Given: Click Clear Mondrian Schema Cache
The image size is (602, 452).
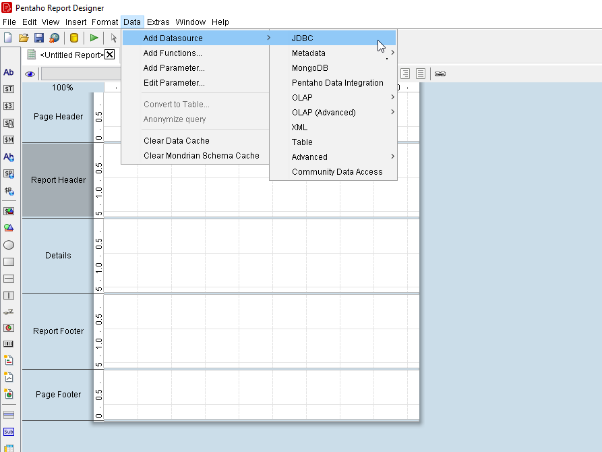Looking at the screenshot, I should (196, 156).
